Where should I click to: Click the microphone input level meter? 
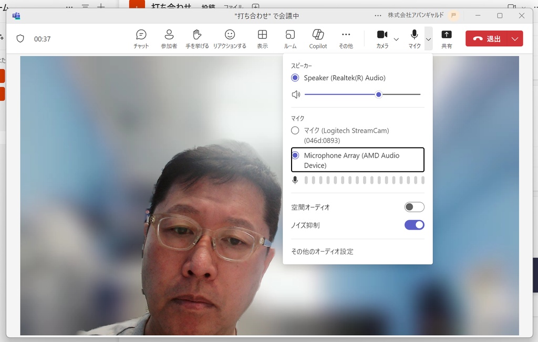(365, 180)
